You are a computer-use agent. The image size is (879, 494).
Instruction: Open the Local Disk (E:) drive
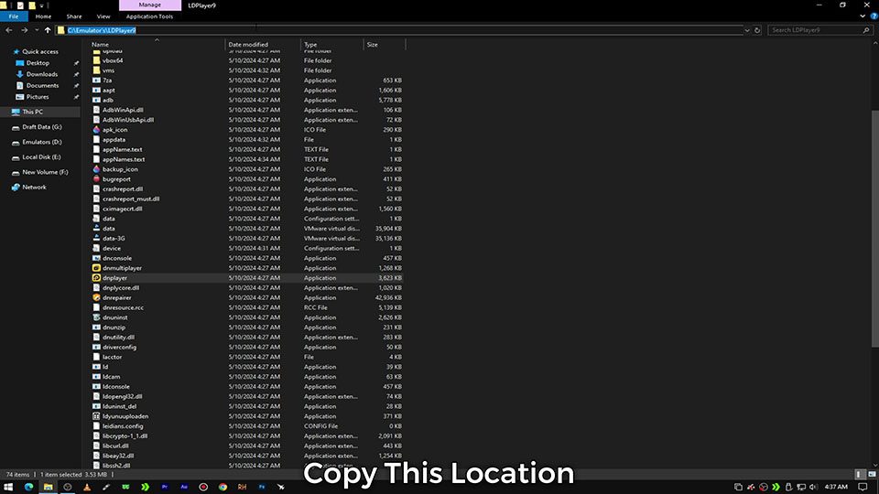(41, 157)
